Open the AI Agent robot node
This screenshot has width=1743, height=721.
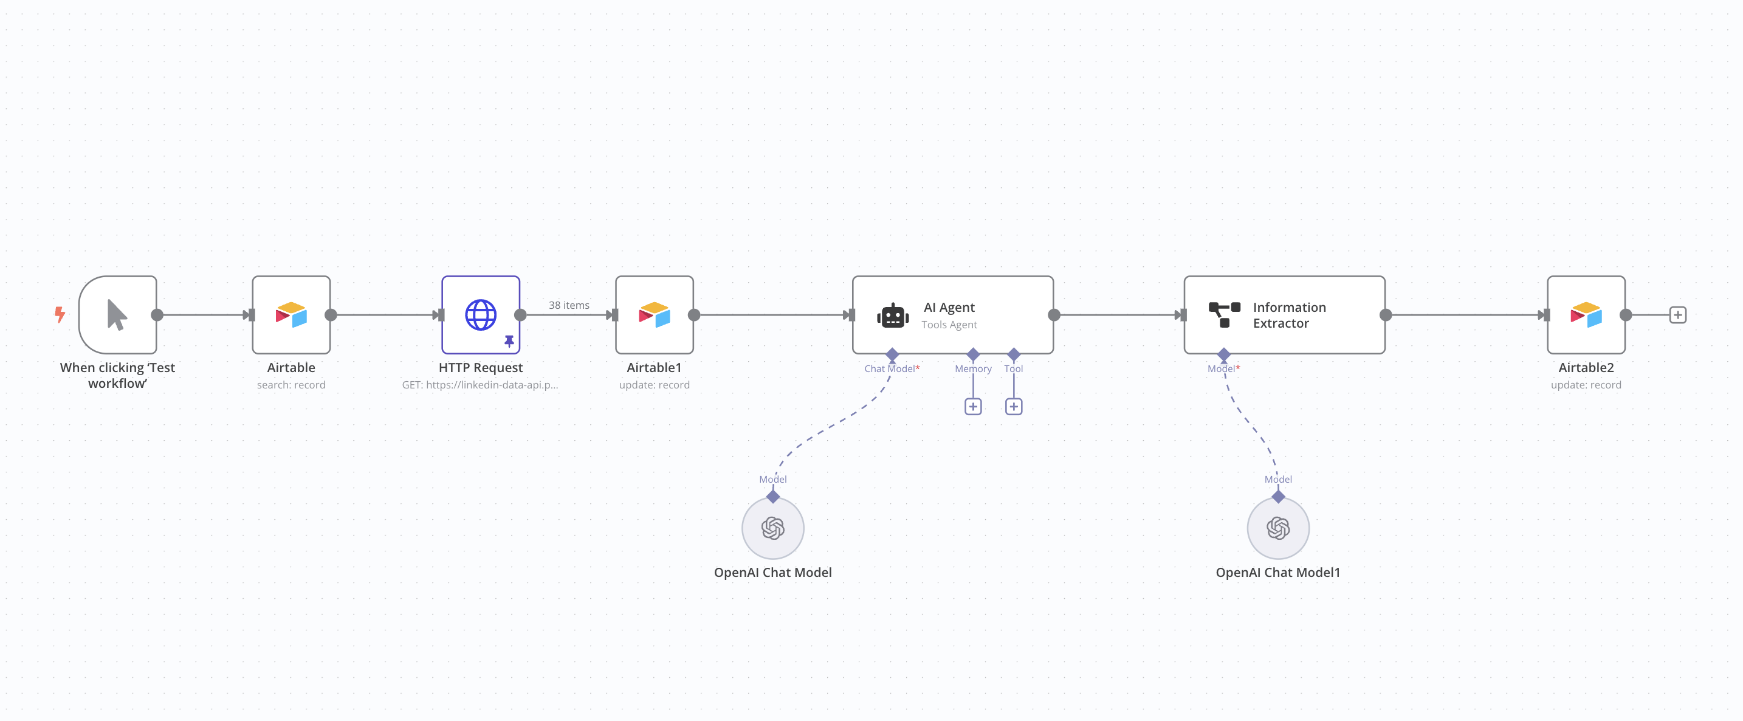(953, 315)
